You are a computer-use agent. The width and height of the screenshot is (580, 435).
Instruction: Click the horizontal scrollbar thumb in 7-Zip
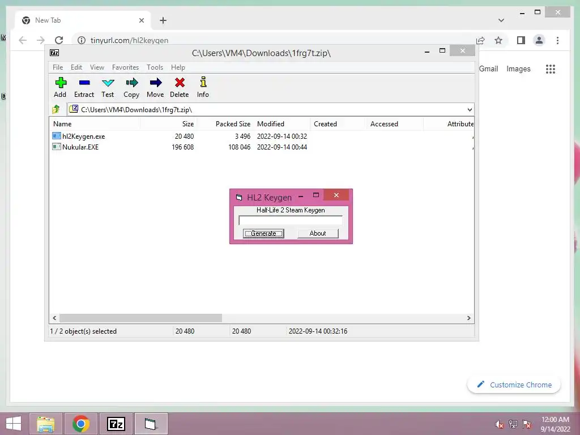click(140, 318)
